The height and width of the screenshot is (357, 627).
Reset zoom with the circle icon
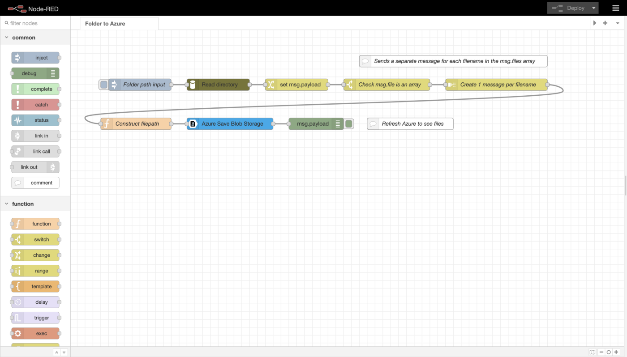coord(609,352)
